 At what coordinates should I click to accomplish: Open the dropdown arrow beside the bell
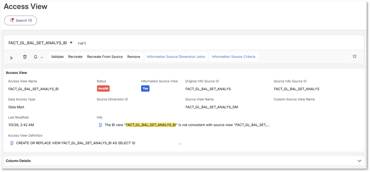42,57
